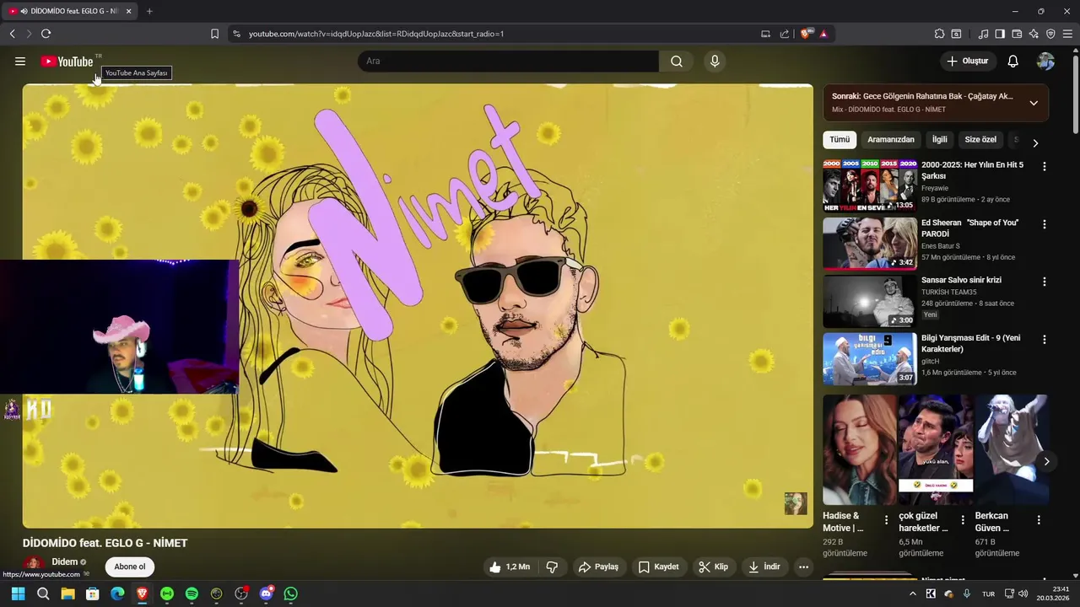Open a new browser tab
Image resolution: width=1080 pixels, height=607 pixels.
click(x=149, y=11)
